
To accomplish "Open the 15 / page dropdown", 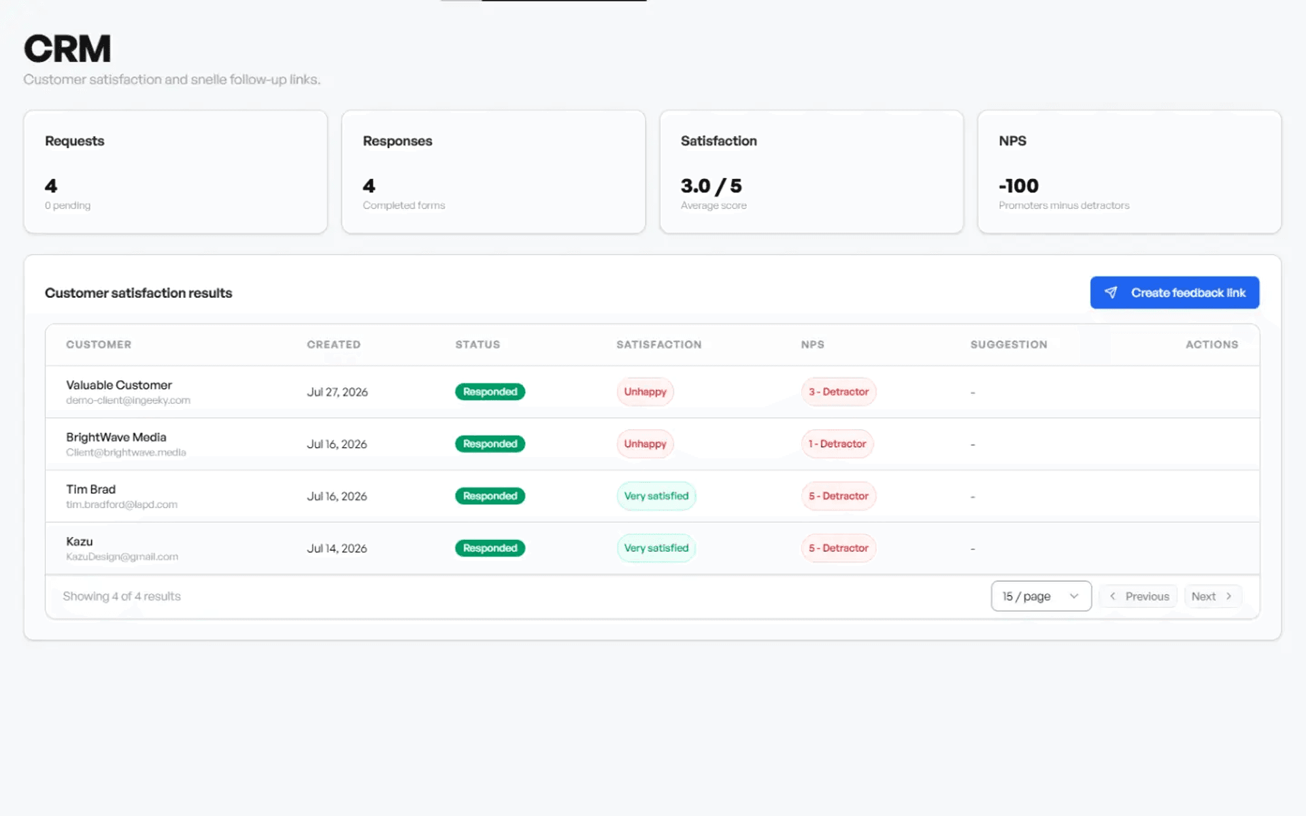I will pos(1041,596).
